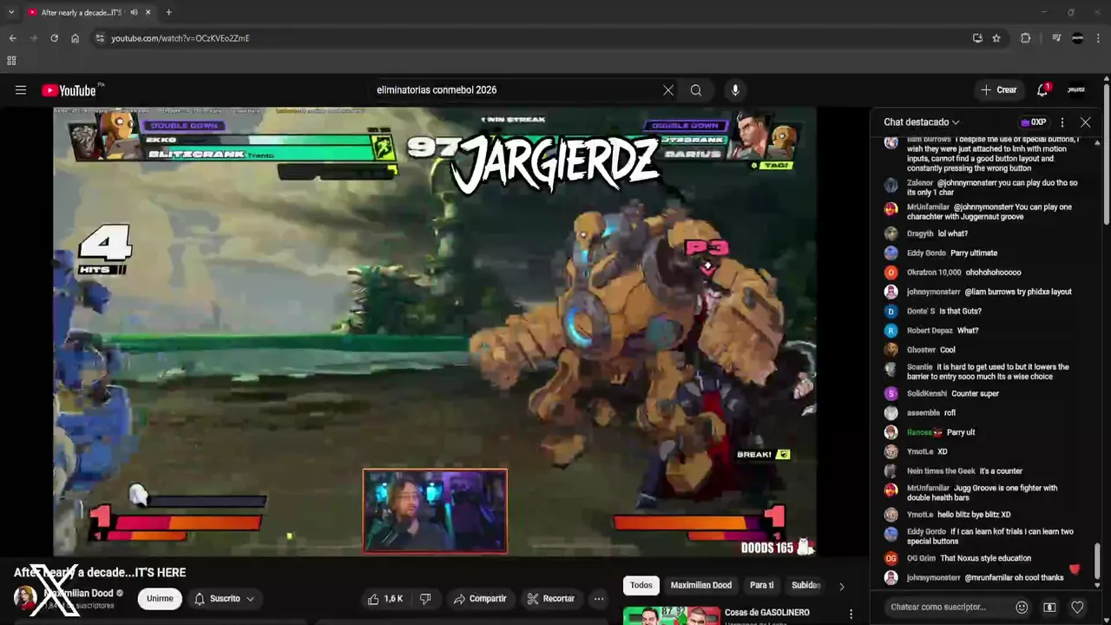The height and width of the screenshot is (625, 1111).
Task: Select the Subidas filter chip
Action: (x=804, y=586)
